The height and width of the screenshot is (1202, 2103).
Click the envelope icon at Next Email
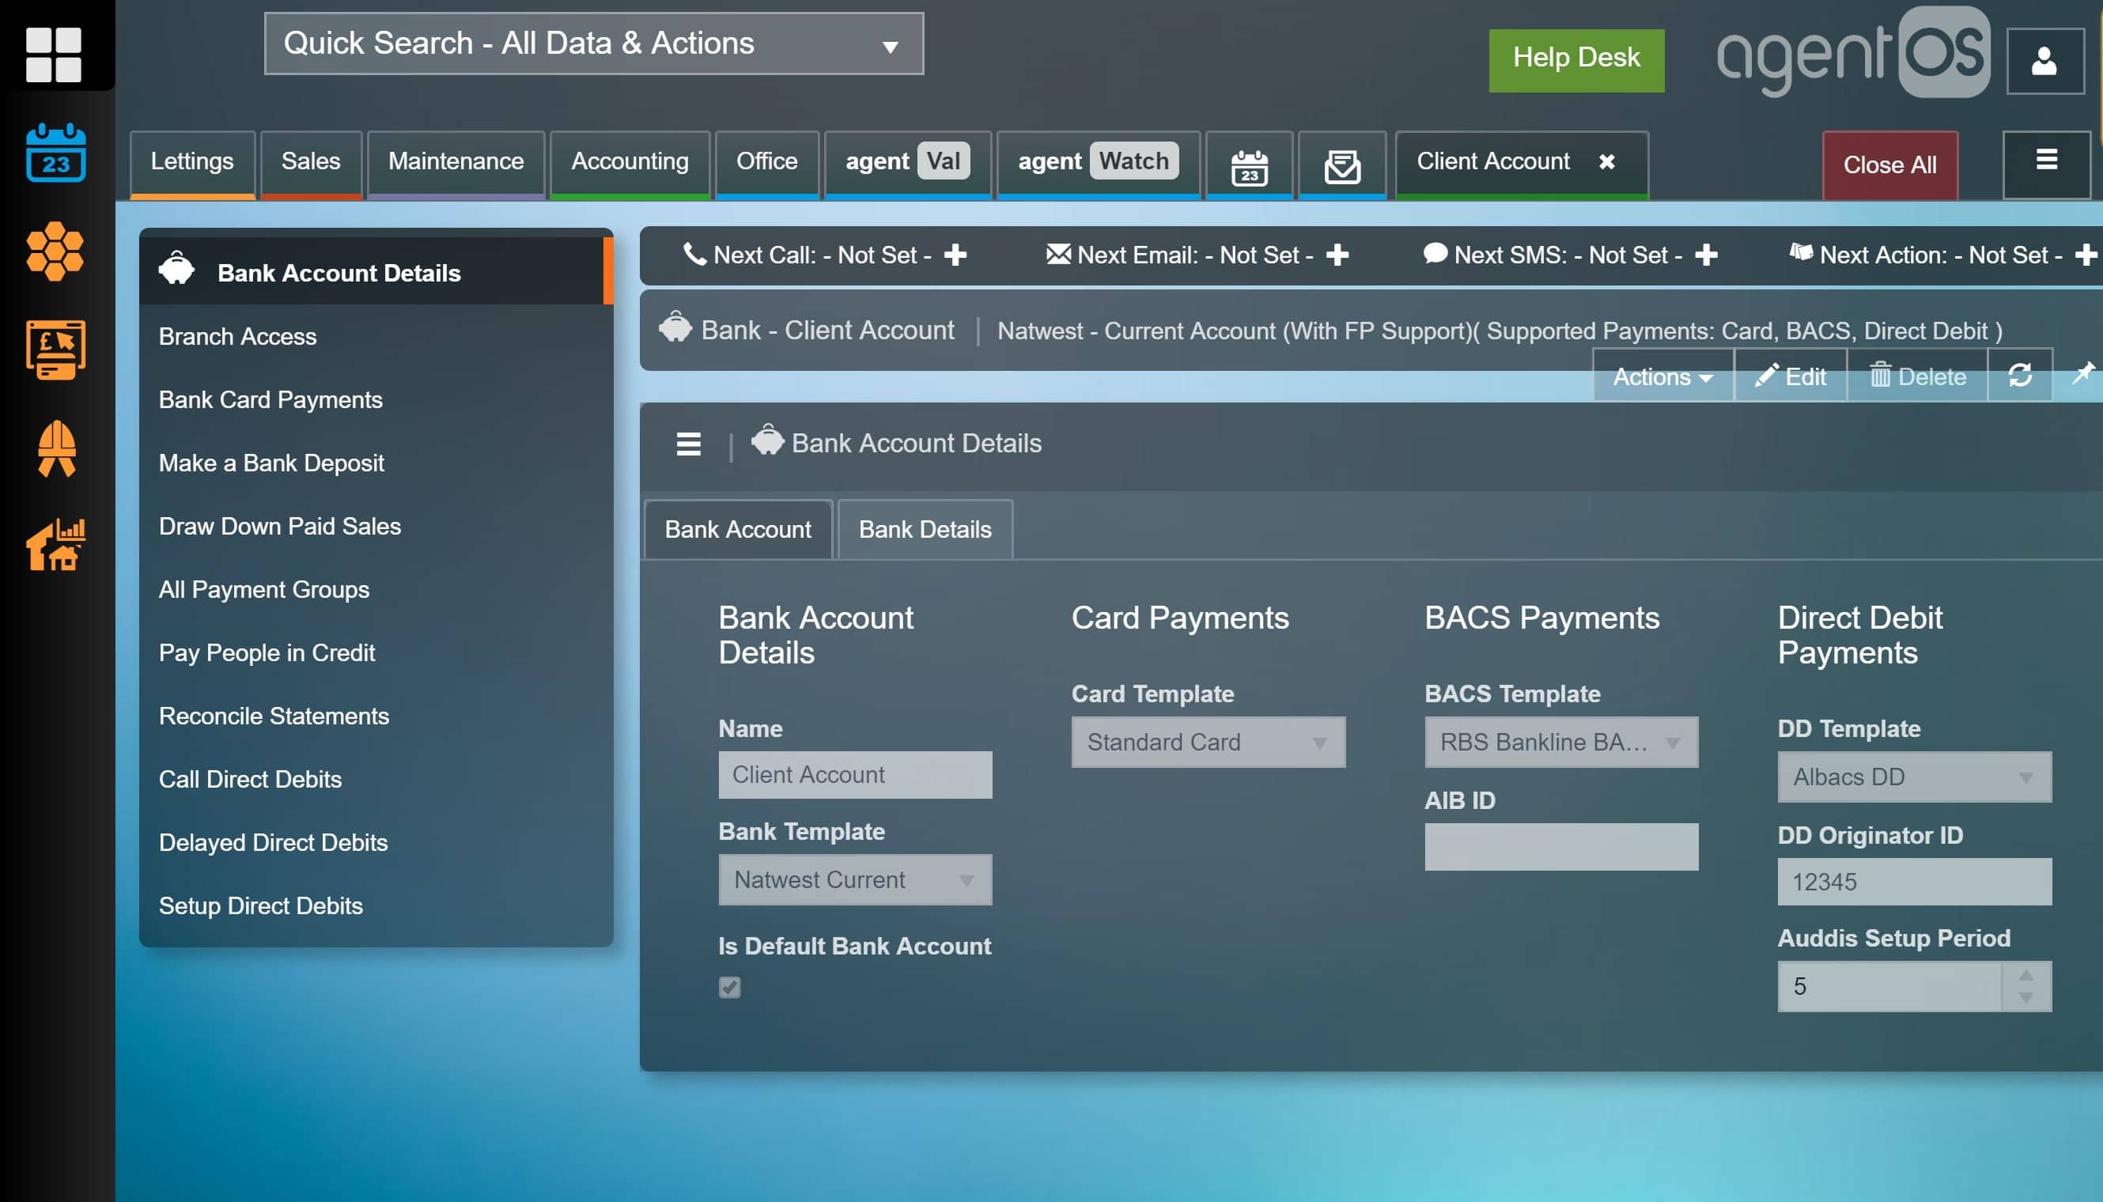pos(1058,255)
